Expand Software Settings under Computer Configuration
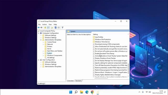This screenshot has height=95, width=168. click(41, 35)
